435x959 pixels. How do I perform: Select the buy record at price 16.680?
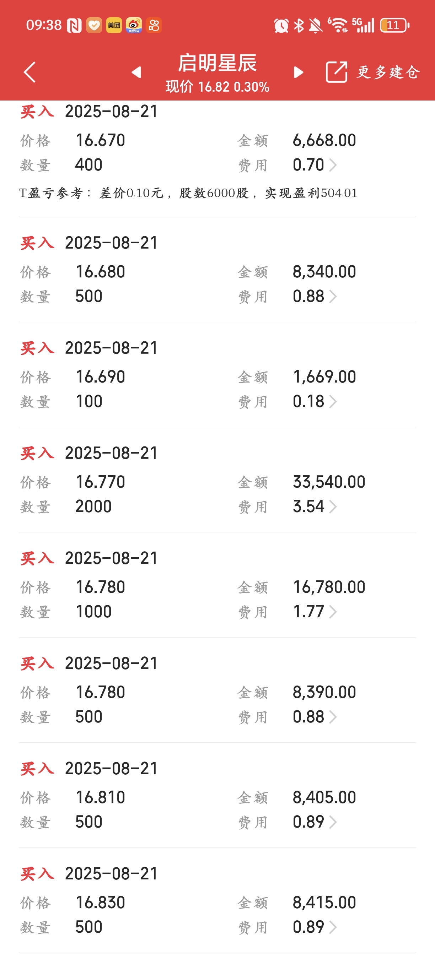217,270
